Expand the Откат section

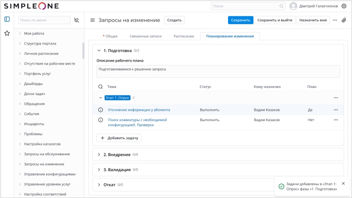click(99, 185)
